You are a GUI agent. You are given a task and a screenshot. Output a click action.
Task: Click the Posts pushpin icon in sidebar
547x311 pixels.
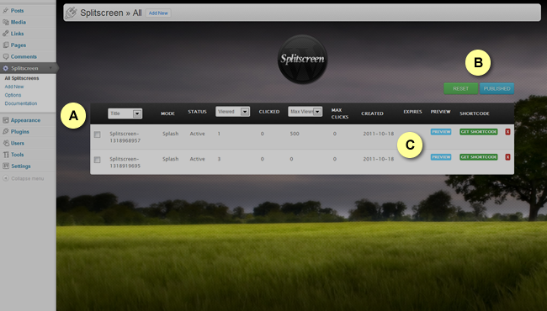(6, 10)
